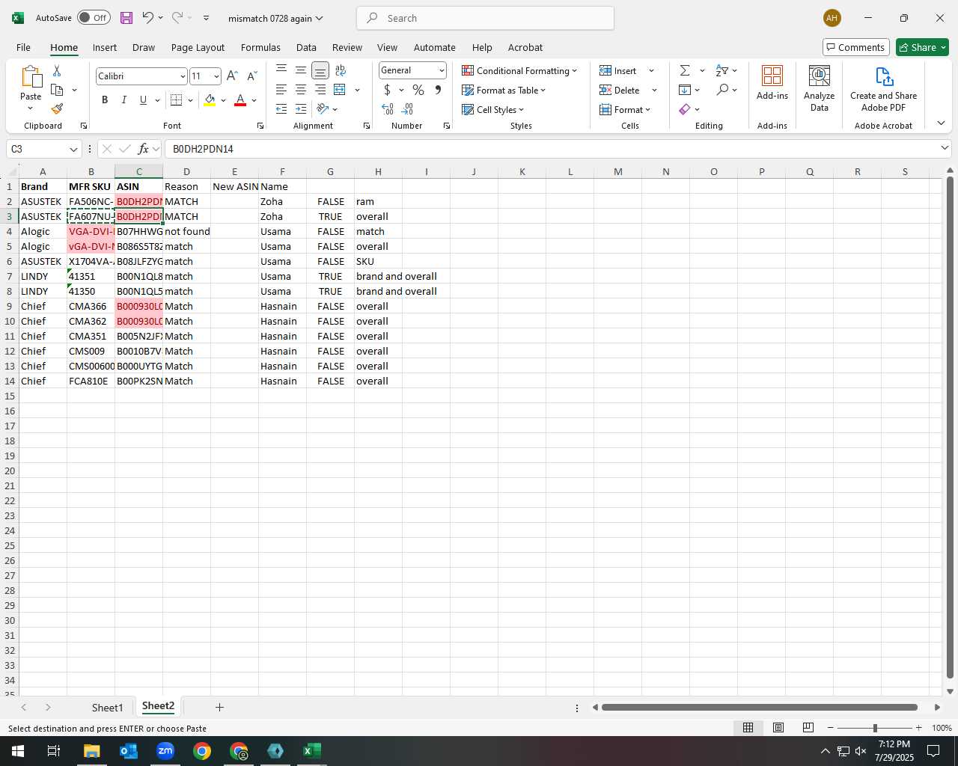
Task: Toggle Bold formatting
Action: pyautogui.click(x=105, y=100)
